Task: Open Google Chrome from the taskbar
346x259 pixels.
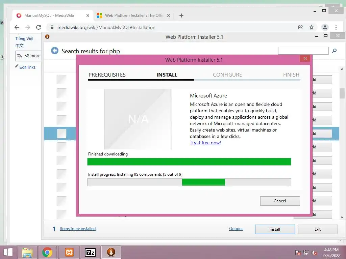Action: click(47, 252)
